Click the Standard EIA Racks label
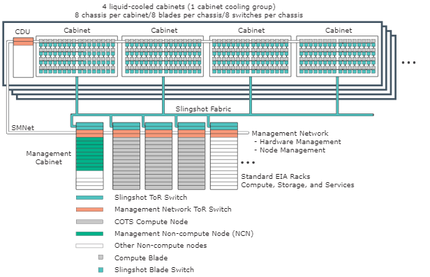Viewport: 430px width, 277px height. (x=276, y=176)
